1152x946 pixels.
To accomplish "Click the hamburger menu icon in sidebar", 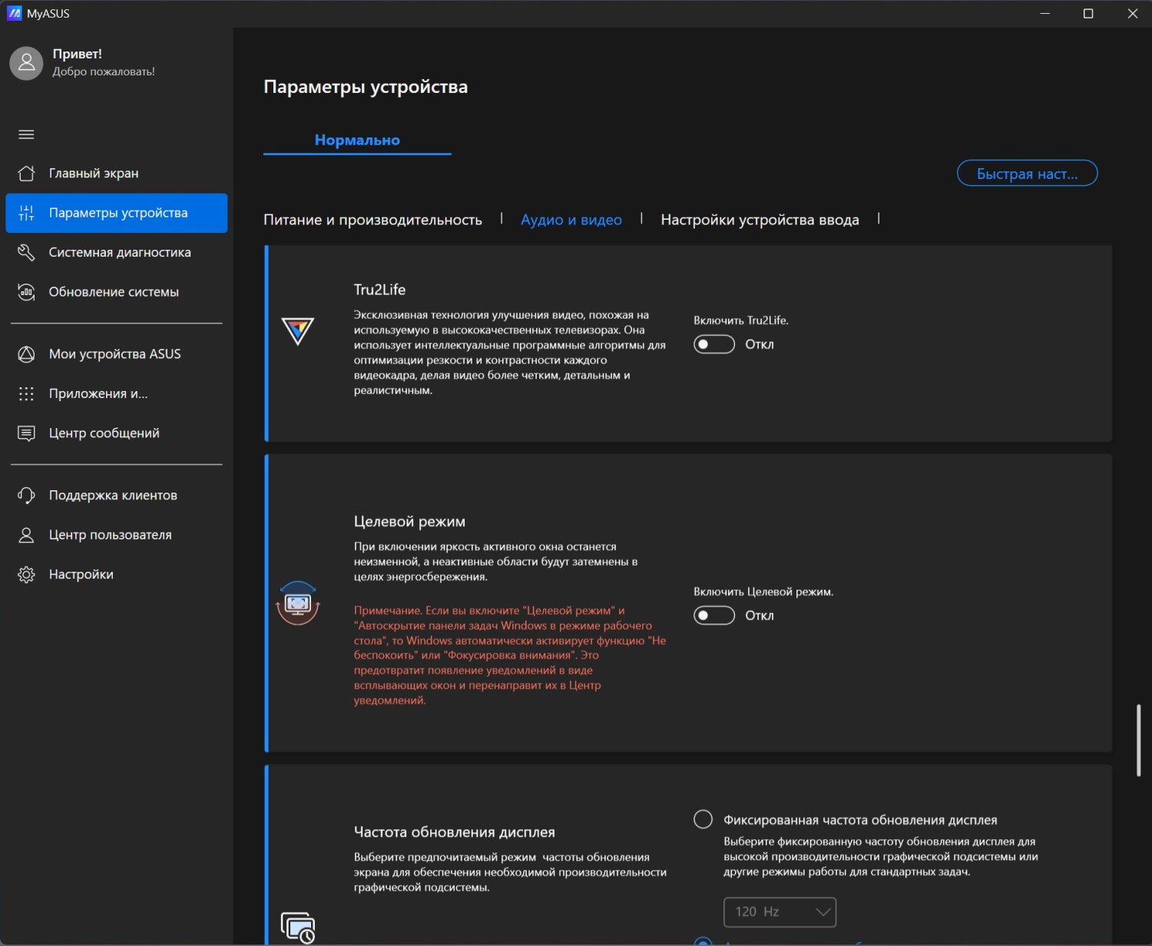I will pyautogui.click(x=26, y=134).
